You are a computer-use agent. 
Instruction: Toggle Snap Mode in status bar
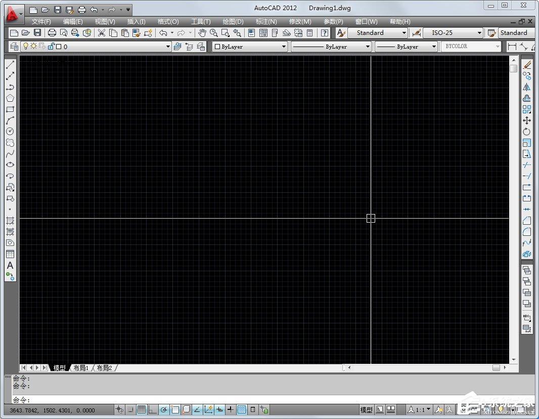click(x=130, y=409)
